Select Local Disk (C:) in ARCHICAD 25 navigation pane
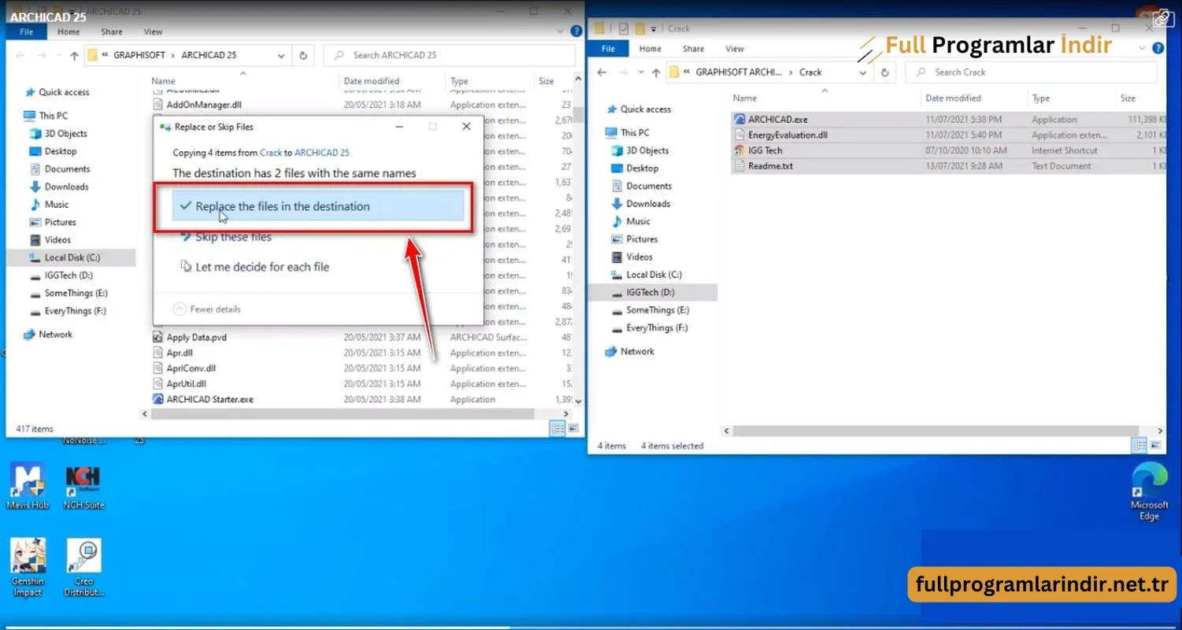Screen dimensions: 1182x630 click(72, 258)
